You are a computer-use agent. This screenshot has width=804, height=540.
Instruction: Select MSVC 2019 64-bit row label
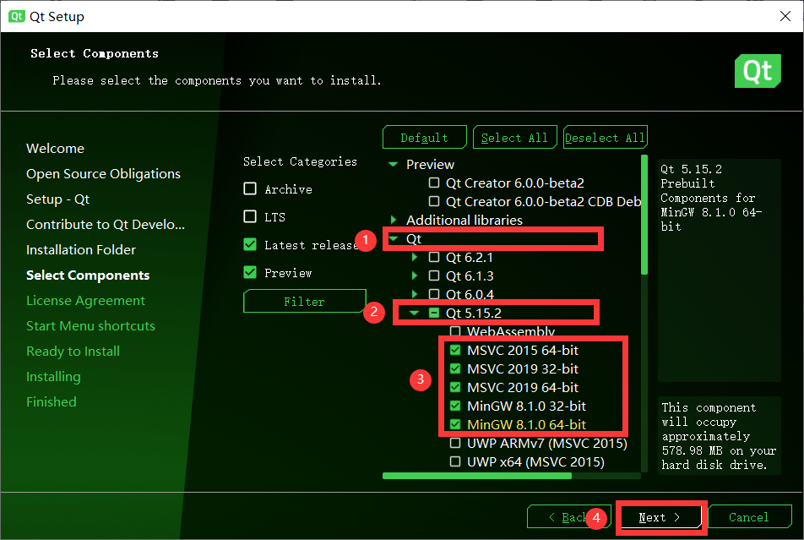523,387
